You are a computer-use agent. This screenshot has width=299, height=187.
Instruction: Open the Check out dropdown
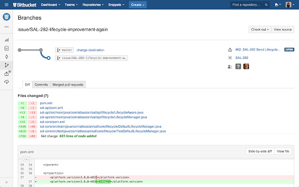click(x=260, y=29)
